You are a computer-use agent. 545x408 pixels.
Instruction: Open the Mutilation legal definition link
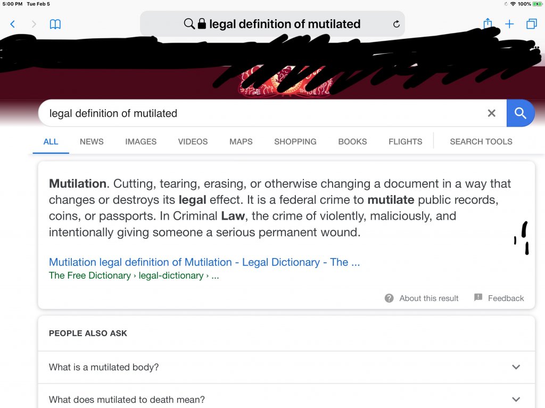pos(204,262)
